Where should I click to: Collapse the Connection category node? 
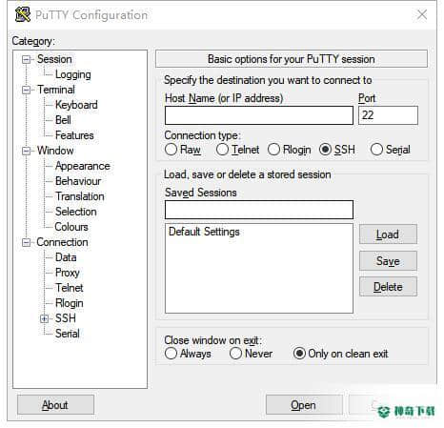pyautogui.click(x=26, y=242)
